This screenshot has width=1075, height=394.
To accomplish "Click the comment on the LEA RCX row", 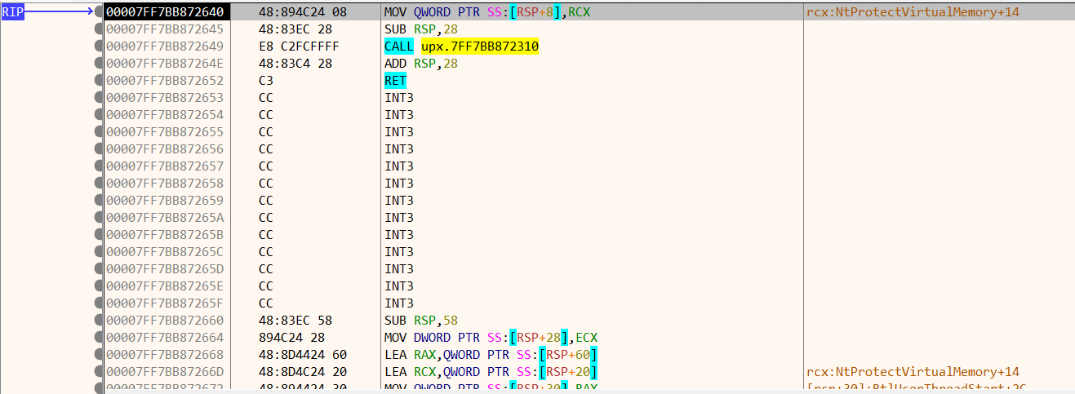I will [x=913, y=372].
